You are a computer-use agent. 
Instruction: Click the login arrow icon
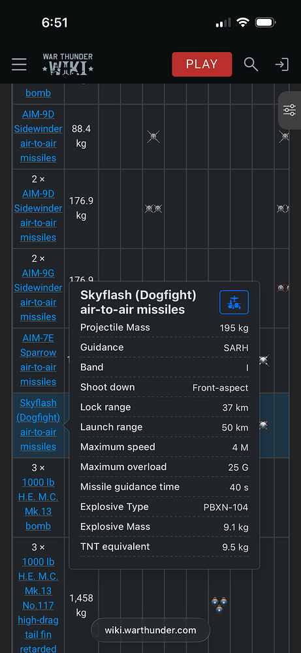[282, 65]
